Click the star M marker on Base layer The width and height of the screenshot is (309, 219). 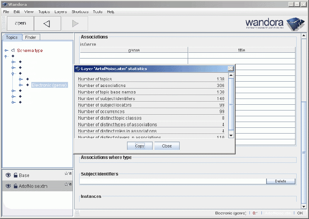pos(68,174)
